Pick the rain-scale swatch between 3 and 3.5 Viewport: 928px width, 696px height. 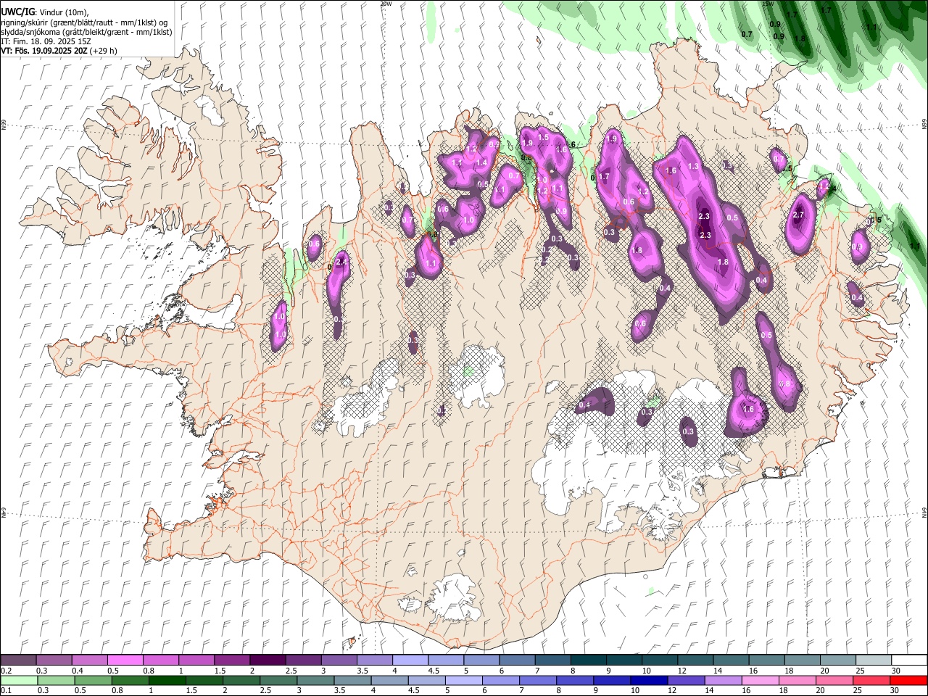pyautogui.click(x=315, y=680)
